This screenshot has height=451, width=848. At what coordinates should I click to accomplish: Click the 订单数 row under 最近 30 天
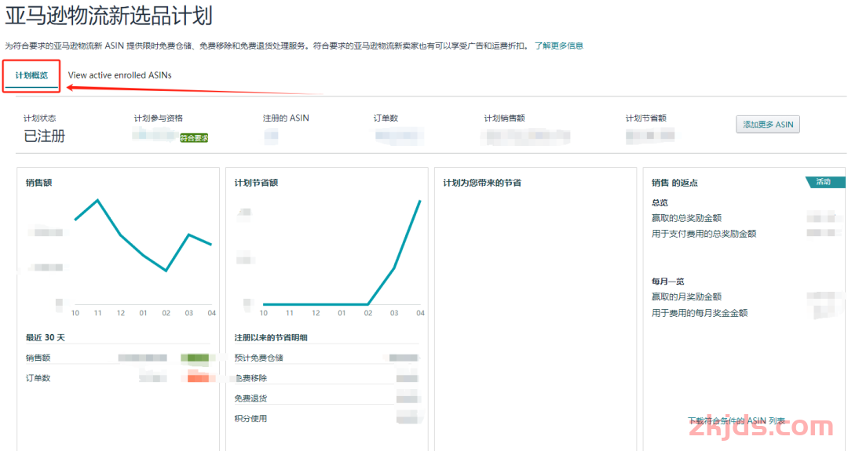coord(118,378)
